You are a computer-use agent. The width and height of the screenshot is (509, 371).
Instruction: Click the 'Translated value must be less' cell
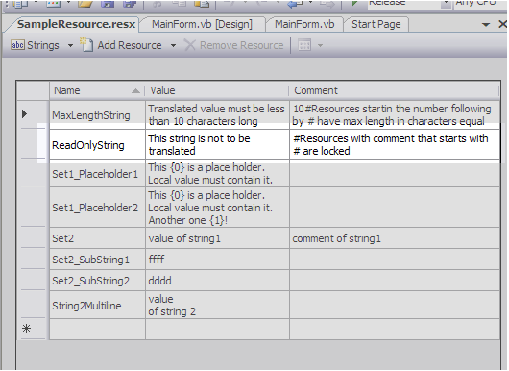217,114
